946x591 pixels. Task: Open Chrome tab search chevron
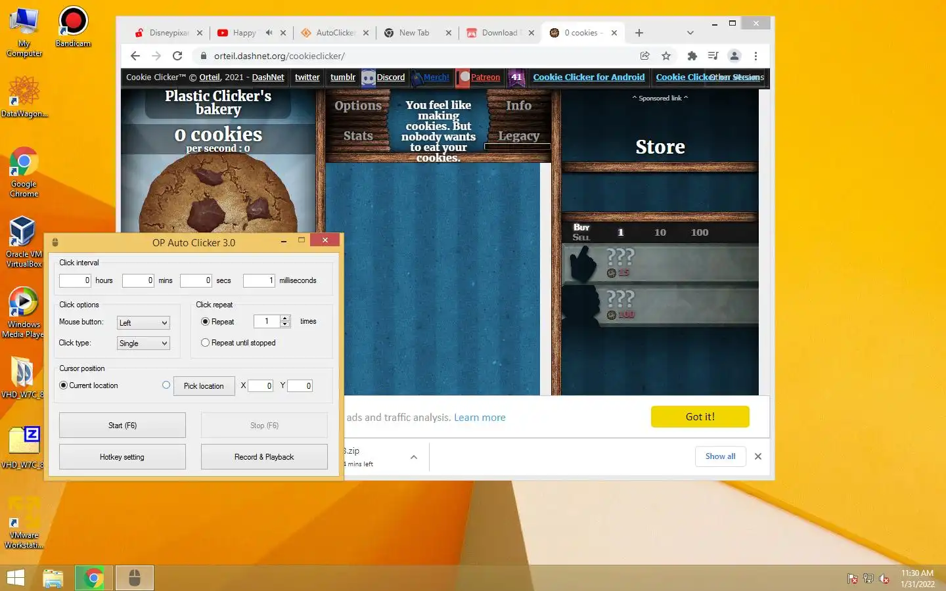[690, 33]
